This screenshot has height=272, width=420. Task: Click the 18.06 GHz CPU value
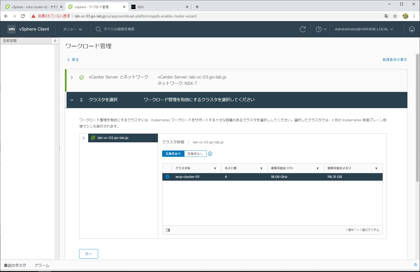(279, 177)
